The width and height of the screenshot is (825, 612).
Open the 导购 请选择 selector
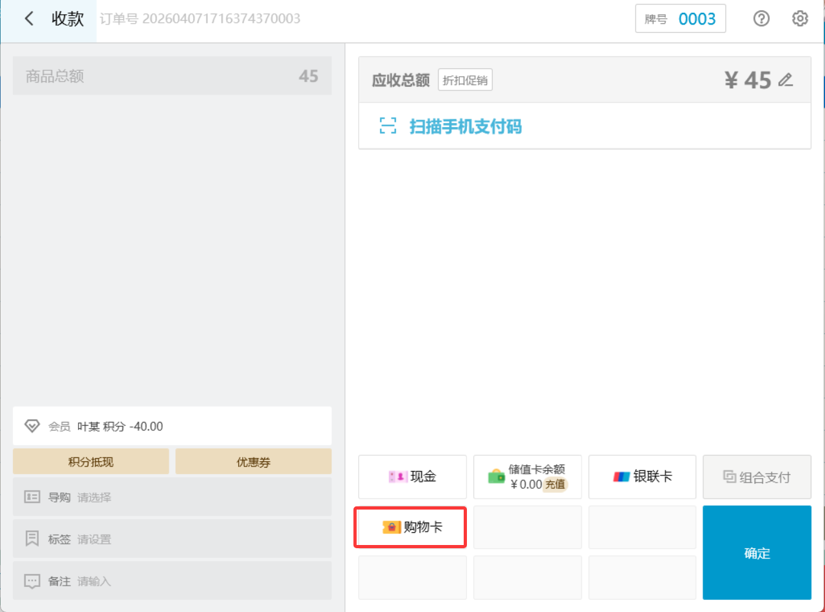[172, 497]
